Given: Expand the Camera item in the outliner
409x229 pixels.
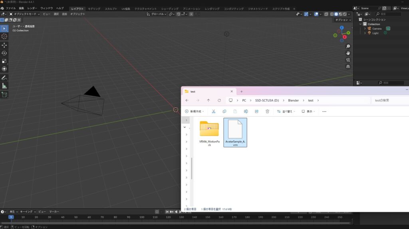Looking at the screenshot, I should (x=365, y=28).
